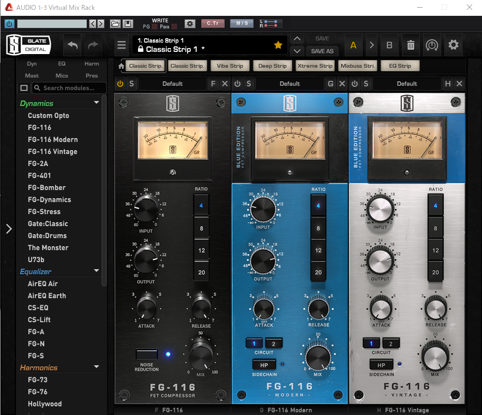Click FG-116 black Input knob
The image size is (482, 415).
click(x=146, y=209)
